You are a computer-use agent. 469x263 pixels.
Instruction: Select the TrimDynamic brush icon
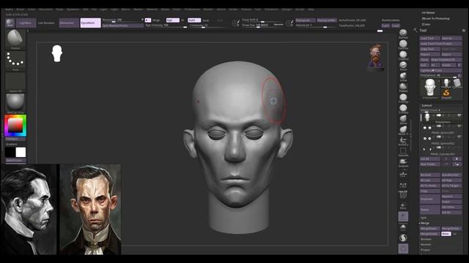(403, 98)
